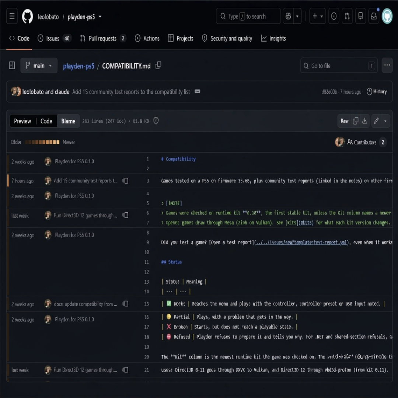Expand the commit message ellipsis
Viewport: 398px width, 398px height.
[198, 91]
